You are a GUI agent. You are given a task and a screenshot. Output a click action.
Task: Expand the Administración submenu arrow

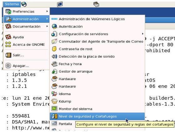pos(47,19)
